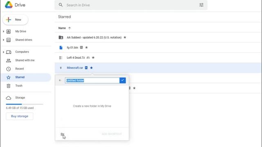Click the Storage cloud icon

(x=9, y=98)
